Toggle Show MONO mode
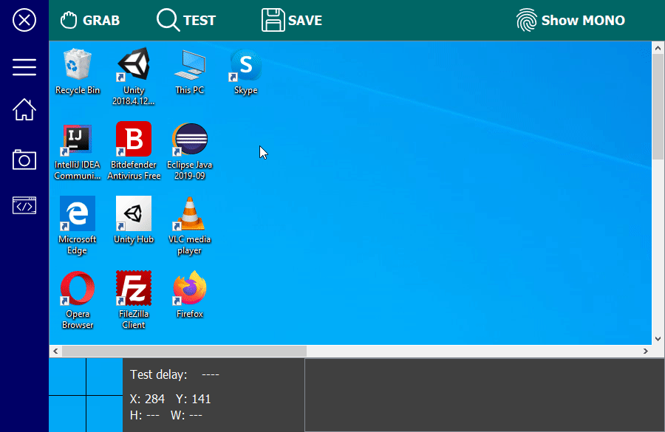The height and width of the screenshot is (432, 665). (570, 20)
